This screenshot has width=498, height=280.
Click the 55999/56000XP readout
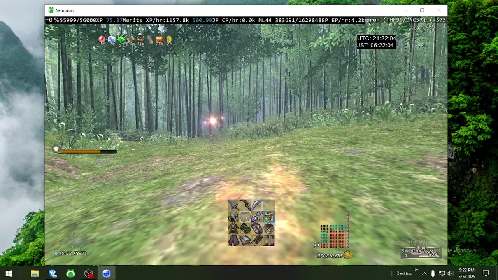click(x=81, y=20)
